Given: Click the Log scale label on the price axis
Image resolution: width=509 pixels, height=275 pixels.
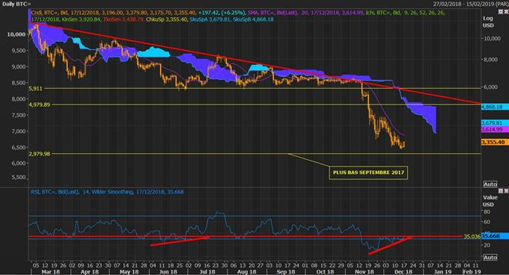Looking at the screenshot, I should pyautogui.click(x=488, y=19).
